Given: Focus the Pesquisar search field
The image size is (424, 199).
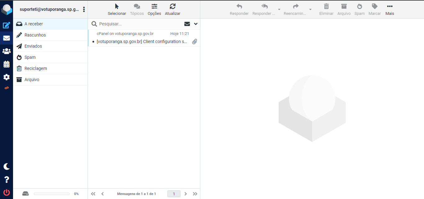Looking at the screenshot, I should (140, 24).
